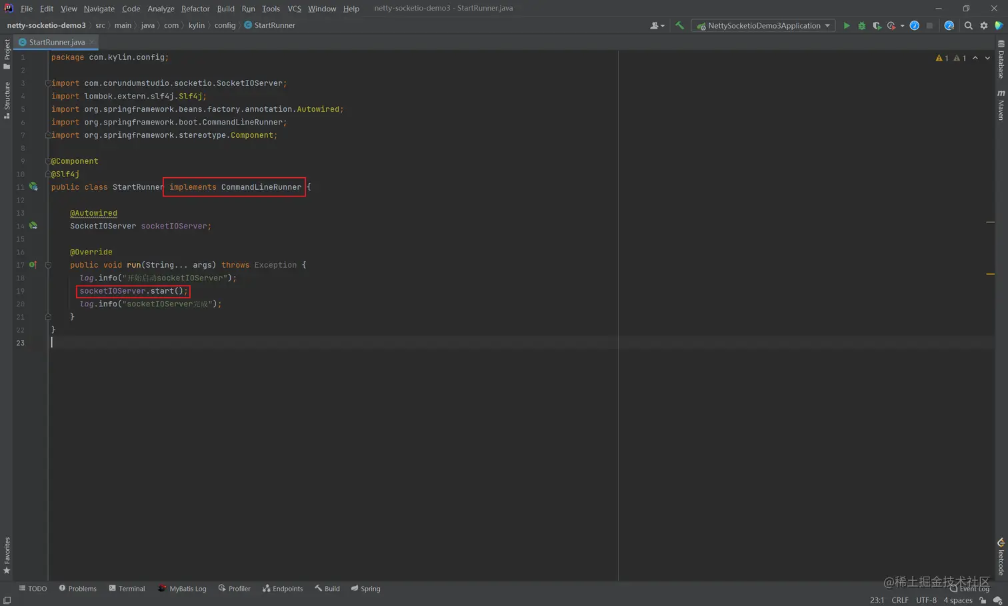Screen dimensions: 1008x606
Task: Open the Endpoints tool window
Action: pyautogui.click(x=283, y=589)
